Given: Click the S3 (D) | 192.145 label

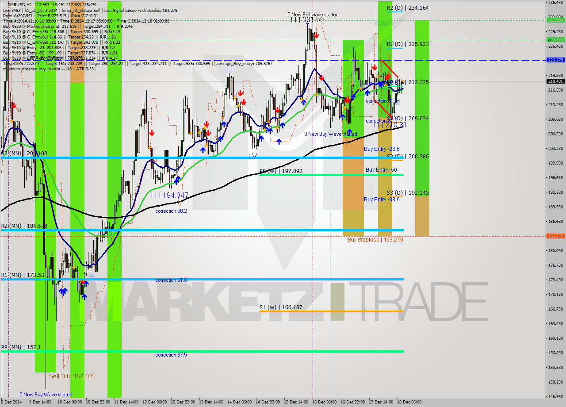Looking at the screenshot, I should (408, 193).
